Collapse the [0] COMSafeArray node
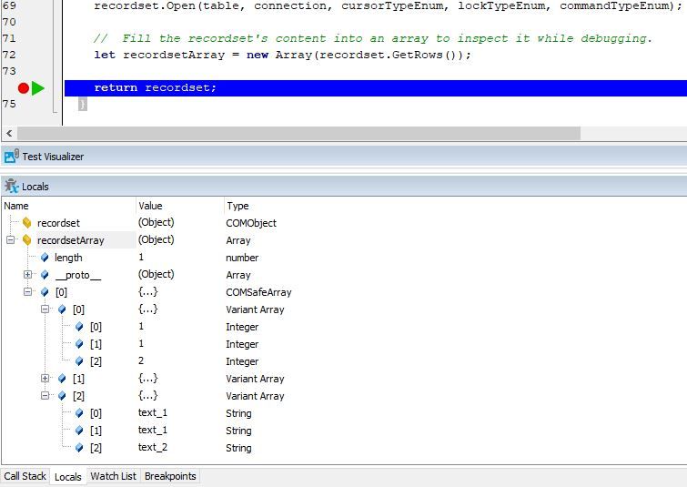The width and height of the screenshot is (687, 487). 28,292
